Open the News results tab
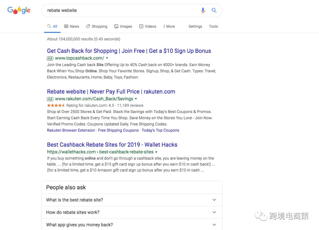 pos(71,27)
